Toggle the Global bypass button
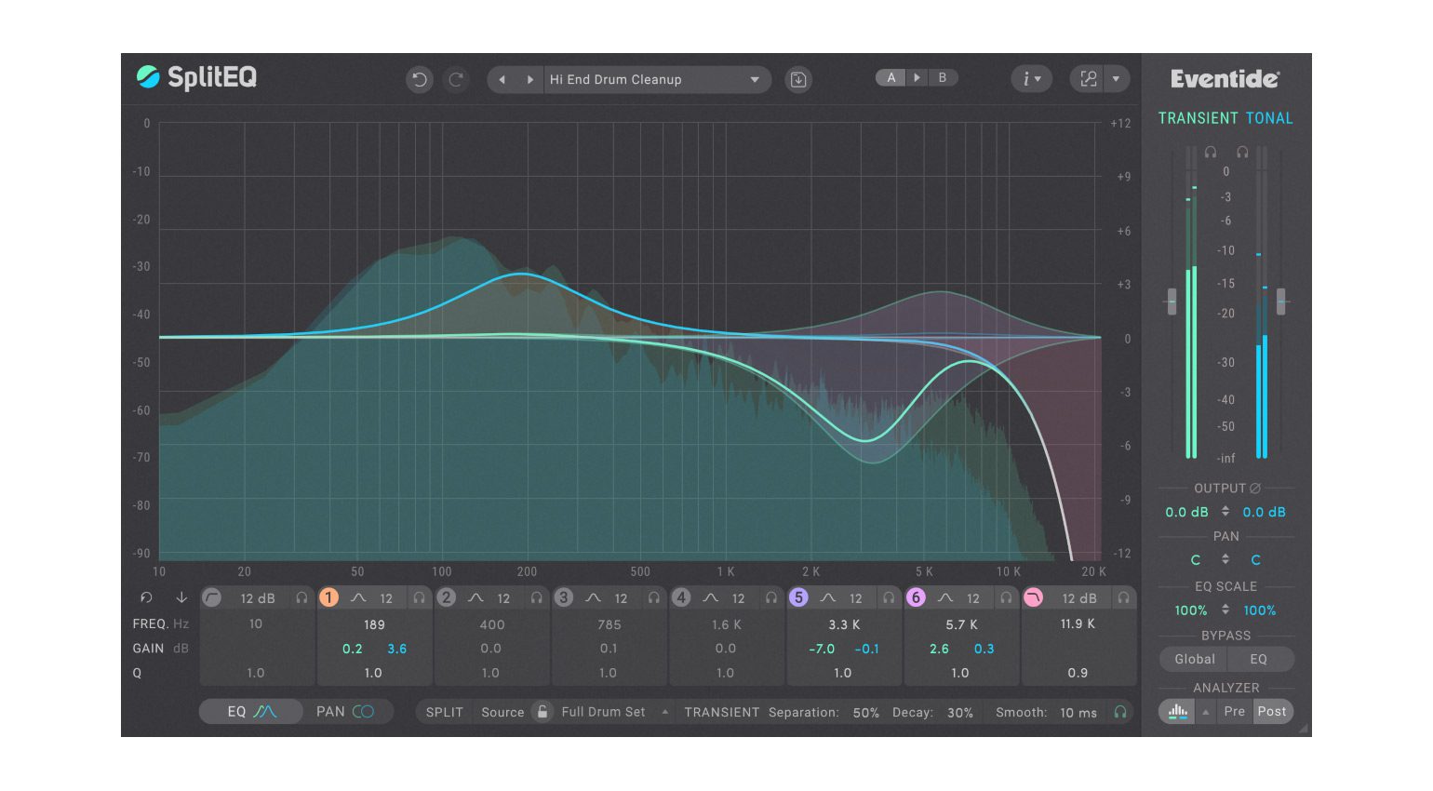This screenshot has height=791, width=1433. (1194, 660)
